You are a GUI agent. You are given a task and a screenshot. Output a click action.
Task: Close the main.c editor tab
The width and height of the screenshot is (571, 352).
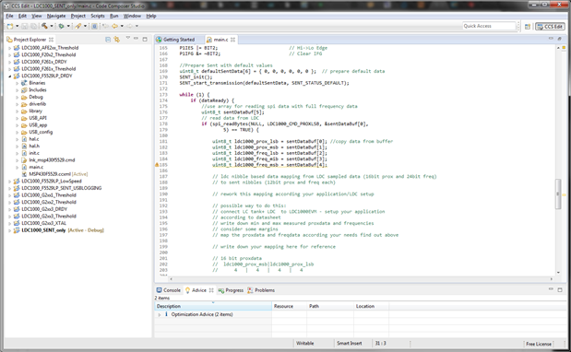click(232, 40)
